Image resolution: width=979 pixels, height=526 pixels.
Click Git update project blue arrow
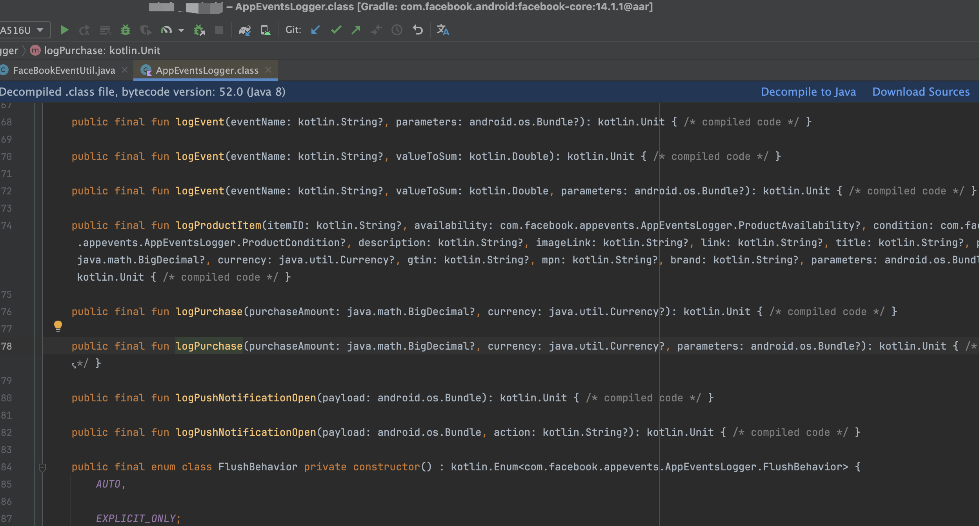(x=315, y=30)
